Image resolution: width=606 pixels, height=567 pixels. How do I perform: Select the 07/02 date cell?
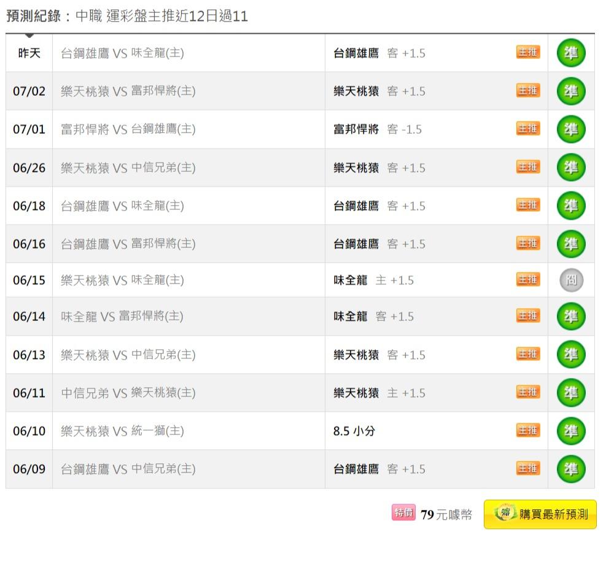coord(29,91)
